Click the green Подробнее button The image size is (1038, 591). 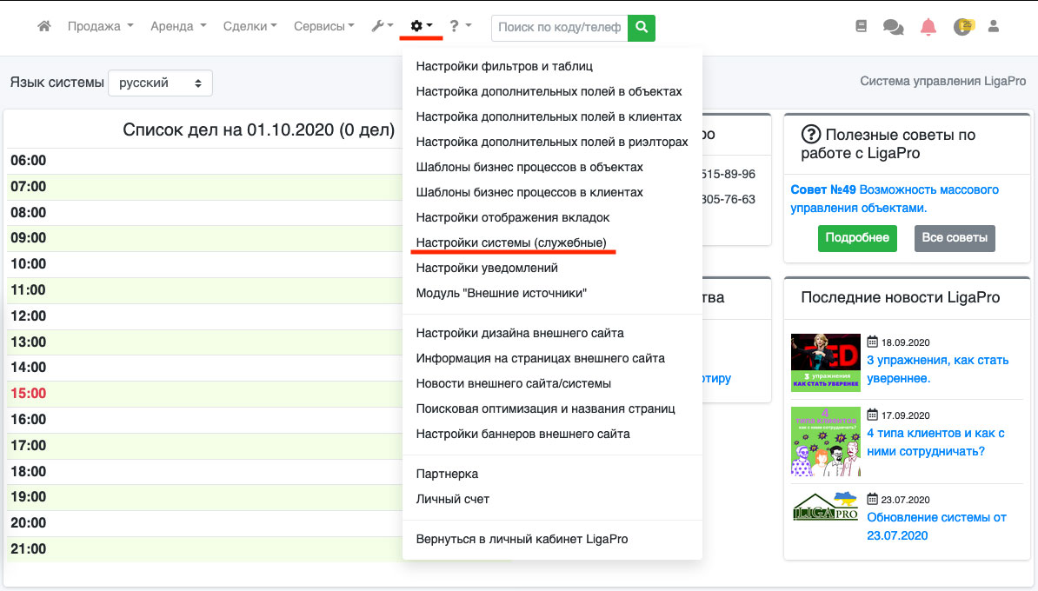(857, 238)
